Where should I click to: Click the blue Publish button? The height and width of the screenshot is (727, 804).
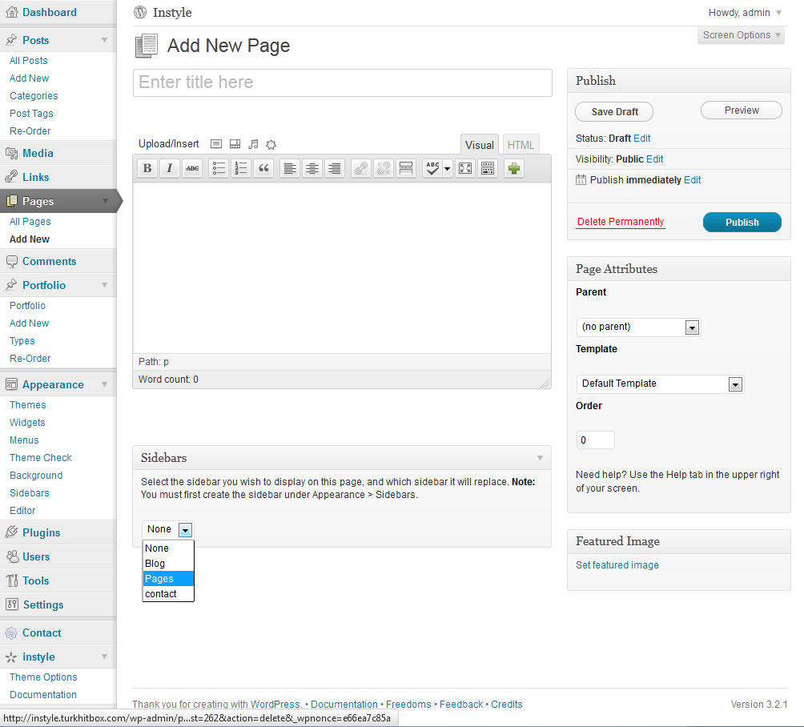742,222
